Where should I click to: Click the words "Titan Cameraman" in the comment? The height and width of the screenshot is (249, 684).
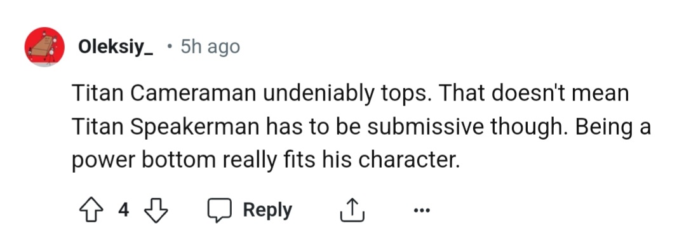164,93
